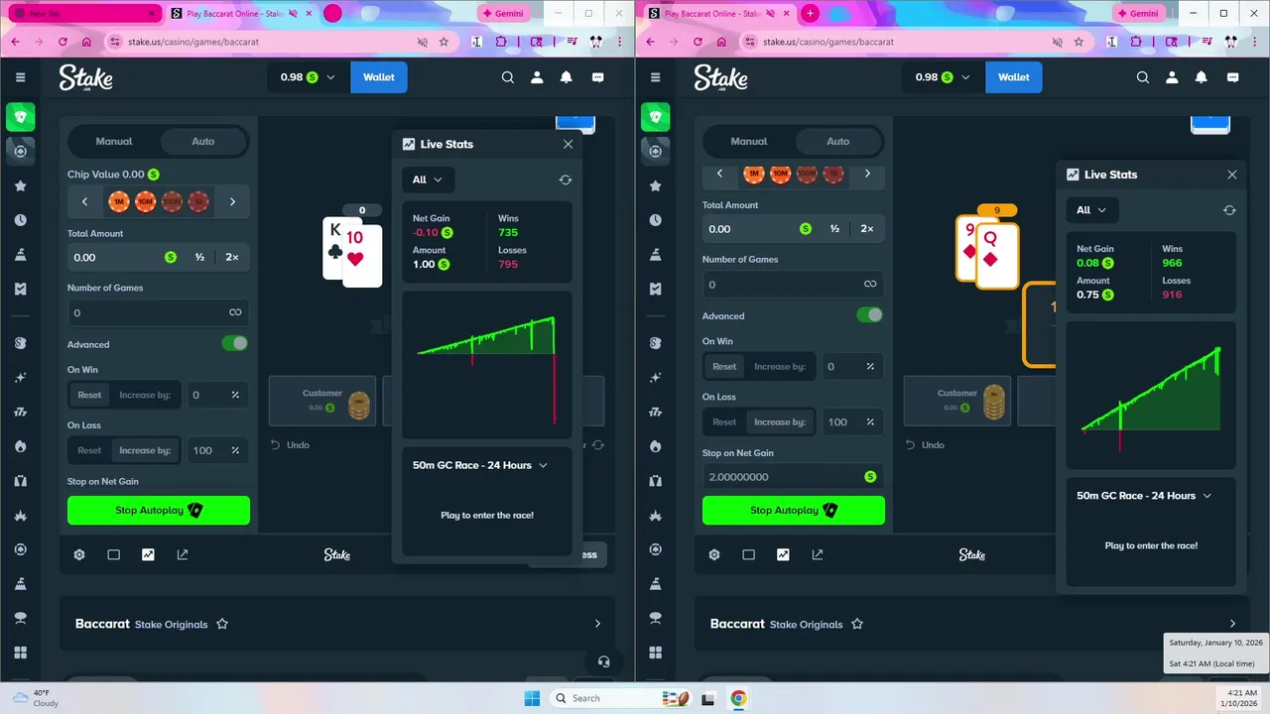
Task: Open user profile icon in left window
Action: (537, 77)
